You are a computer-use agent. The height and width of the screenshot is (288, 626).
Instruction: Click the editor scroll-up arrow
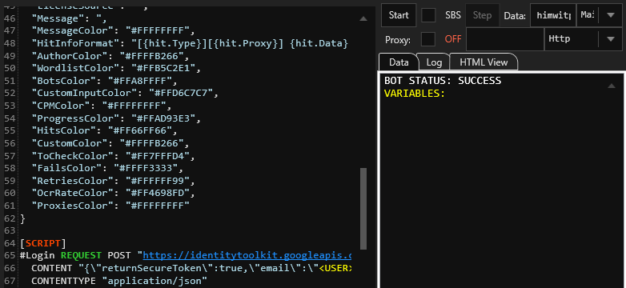363,18
